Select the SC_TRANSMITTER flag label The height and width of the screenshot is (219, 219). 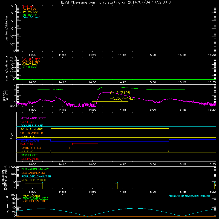pos(31,133)
